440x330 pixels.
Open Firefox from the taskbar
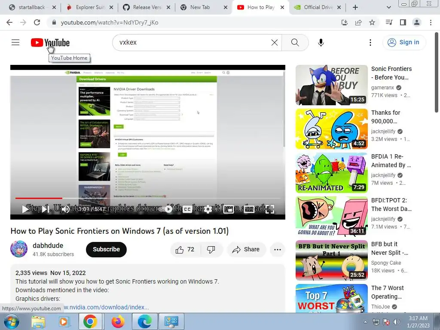[118, 321]
